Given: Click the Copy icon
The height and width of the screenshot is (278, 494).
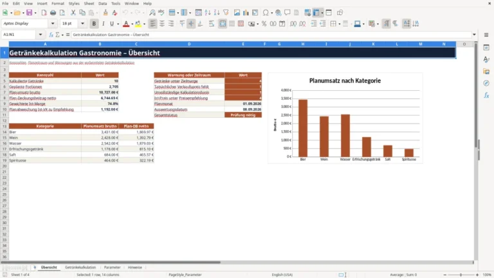Looking at the screenshot, I should (x=82, y=13).
